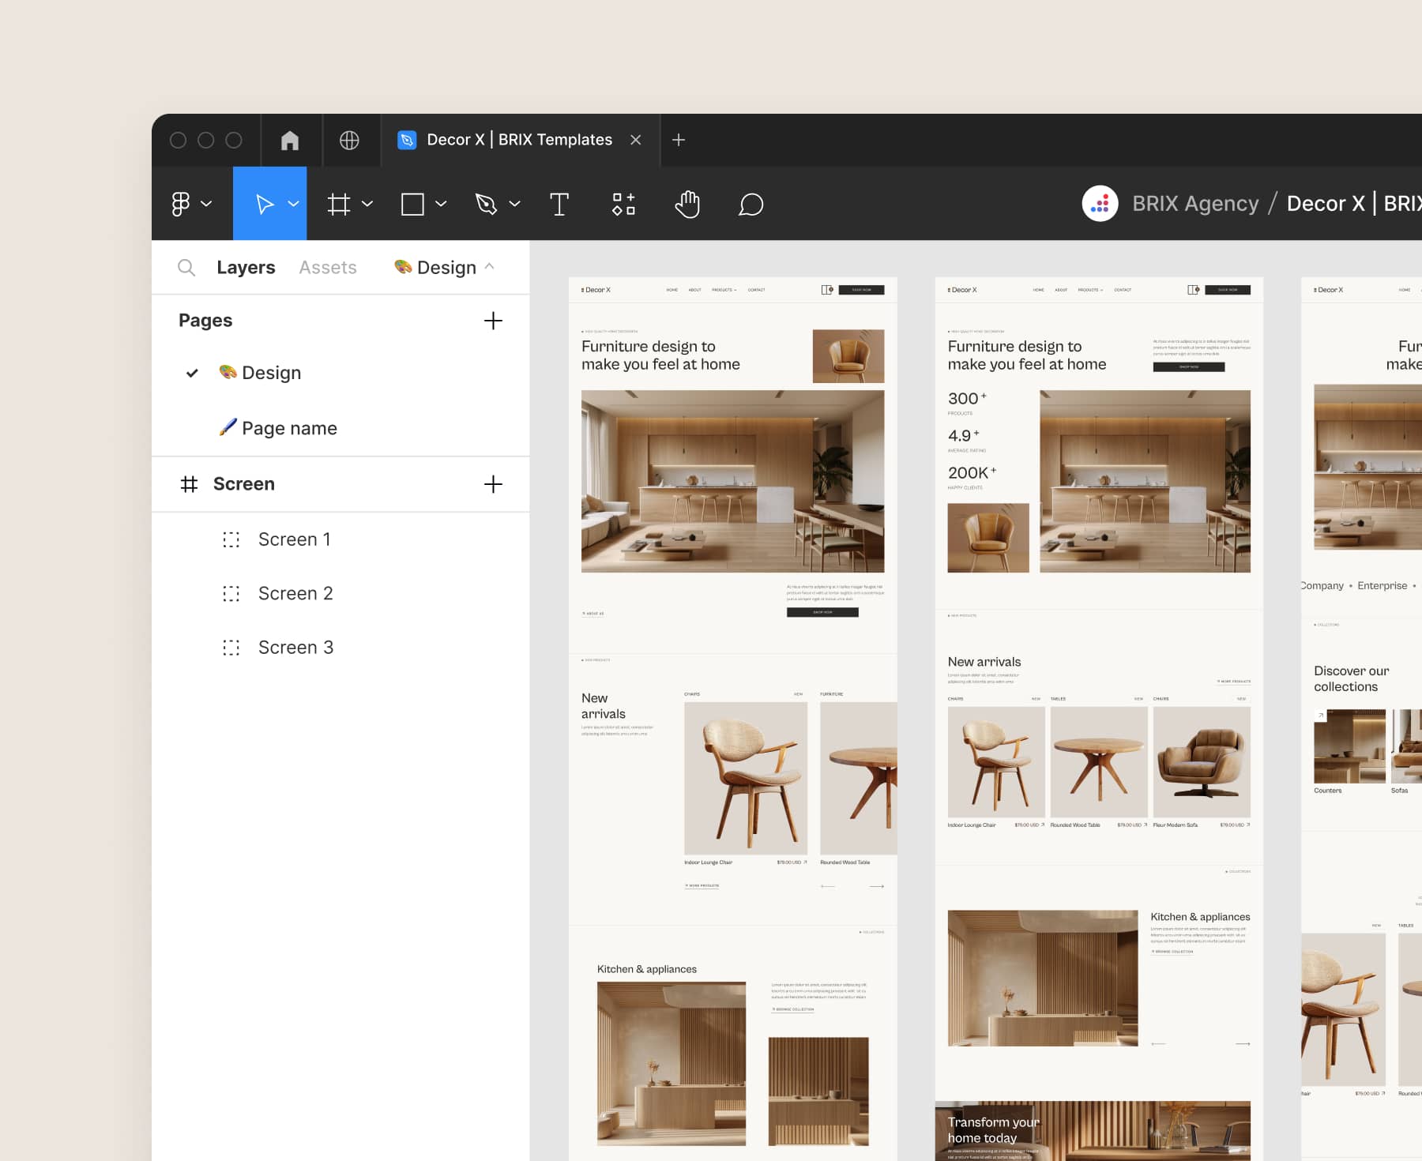The height and width of the screenshot is (1161, 1422).
Task: Open the Move tool options dropdown
Action: click(293, 204)
